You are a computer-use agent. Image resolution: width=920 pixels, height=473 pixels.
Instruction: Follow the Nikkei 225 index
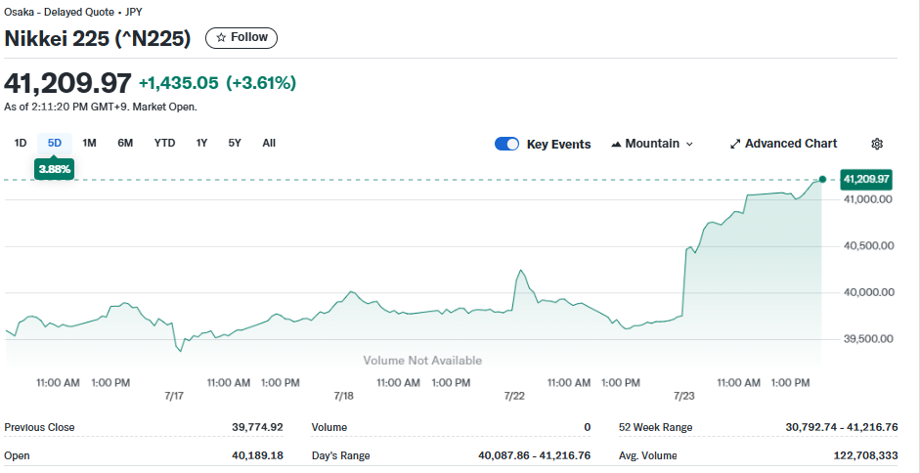click(241, 37)
